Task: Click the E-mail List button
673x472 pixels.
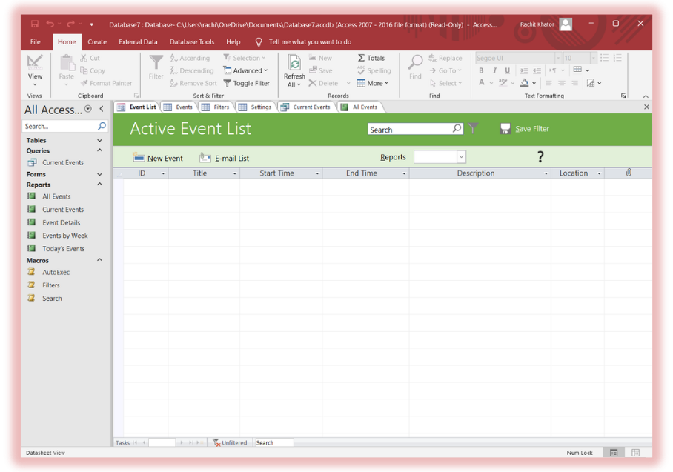Action: [x=225, y=158]
